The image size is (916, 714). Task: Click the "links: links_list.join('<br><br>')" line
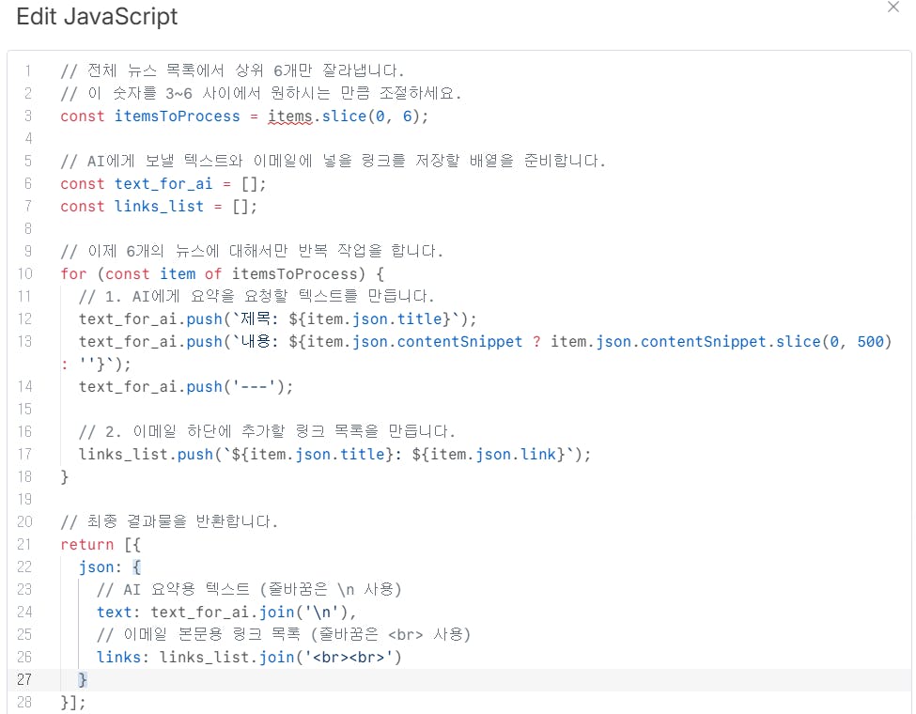point(249,658)
